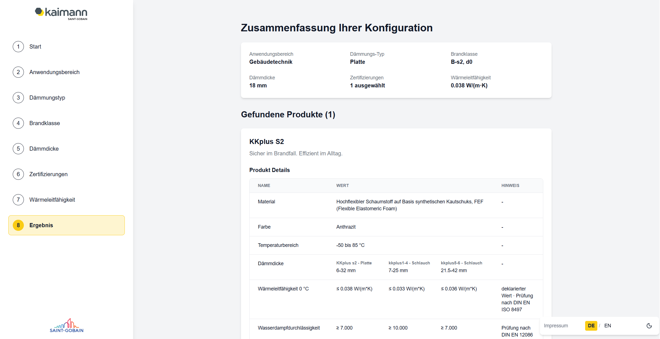This screenshot has height=339, width=660.
Task: Click the B-s2, d0 Brandklasse value
Action: coord(461,62)
